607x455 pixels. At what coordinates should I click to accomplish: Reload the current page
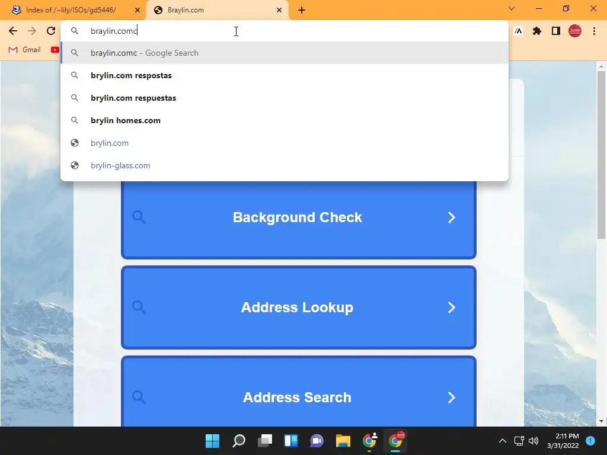(51, 31)
